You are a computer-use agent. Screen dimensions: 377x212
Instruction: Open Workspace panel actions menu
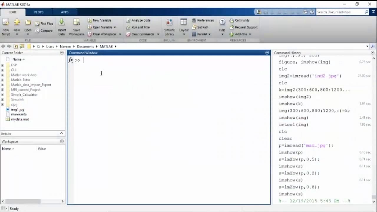(x=62, y=141)
